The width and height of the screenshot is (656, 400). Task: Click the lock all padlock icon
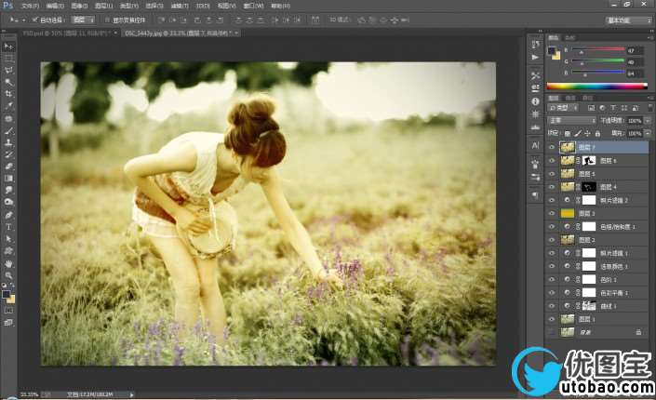coord(597,133)
